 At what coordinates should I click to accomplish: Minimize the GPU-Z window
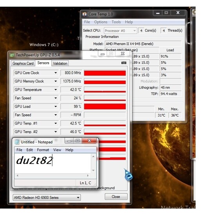click(103, 54)
